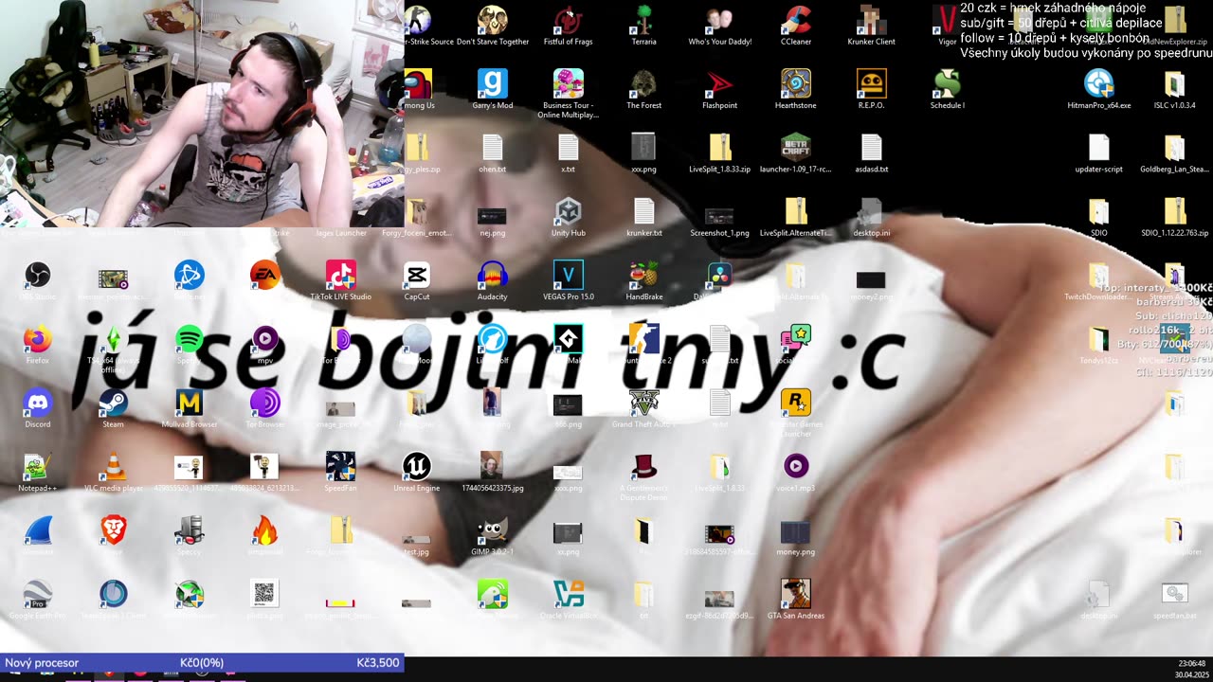The image size is (1213, 682).
Task: Select the x.txt text file
Action: click(569, 152)
